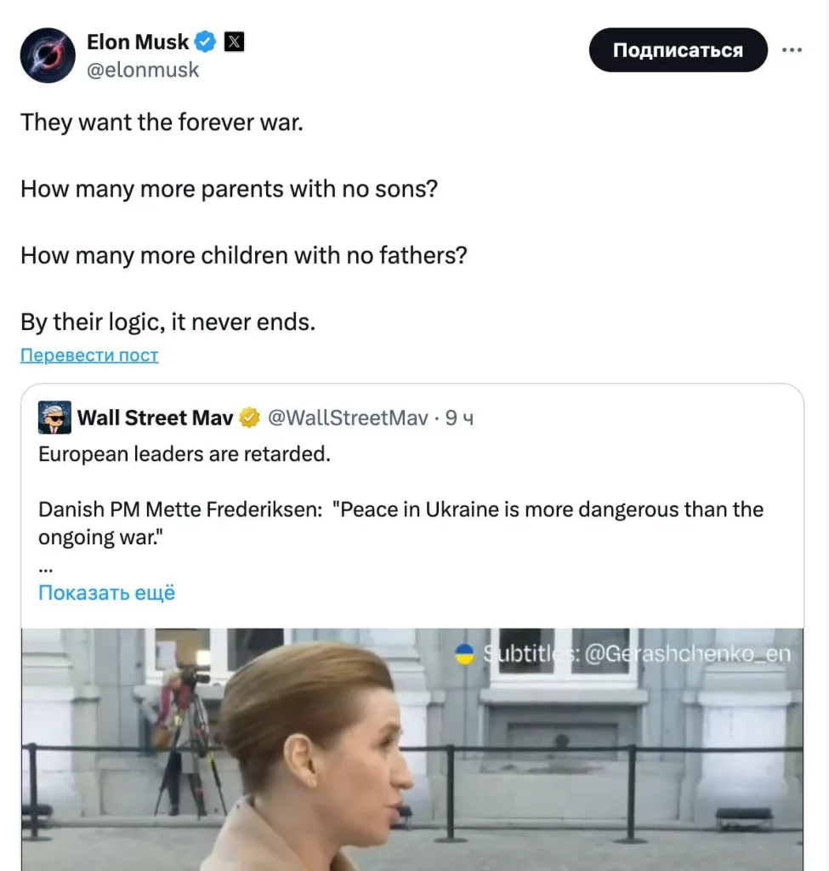
Task: Expand quoted post with Показать ещё
Action: click(x=106, y=593)
